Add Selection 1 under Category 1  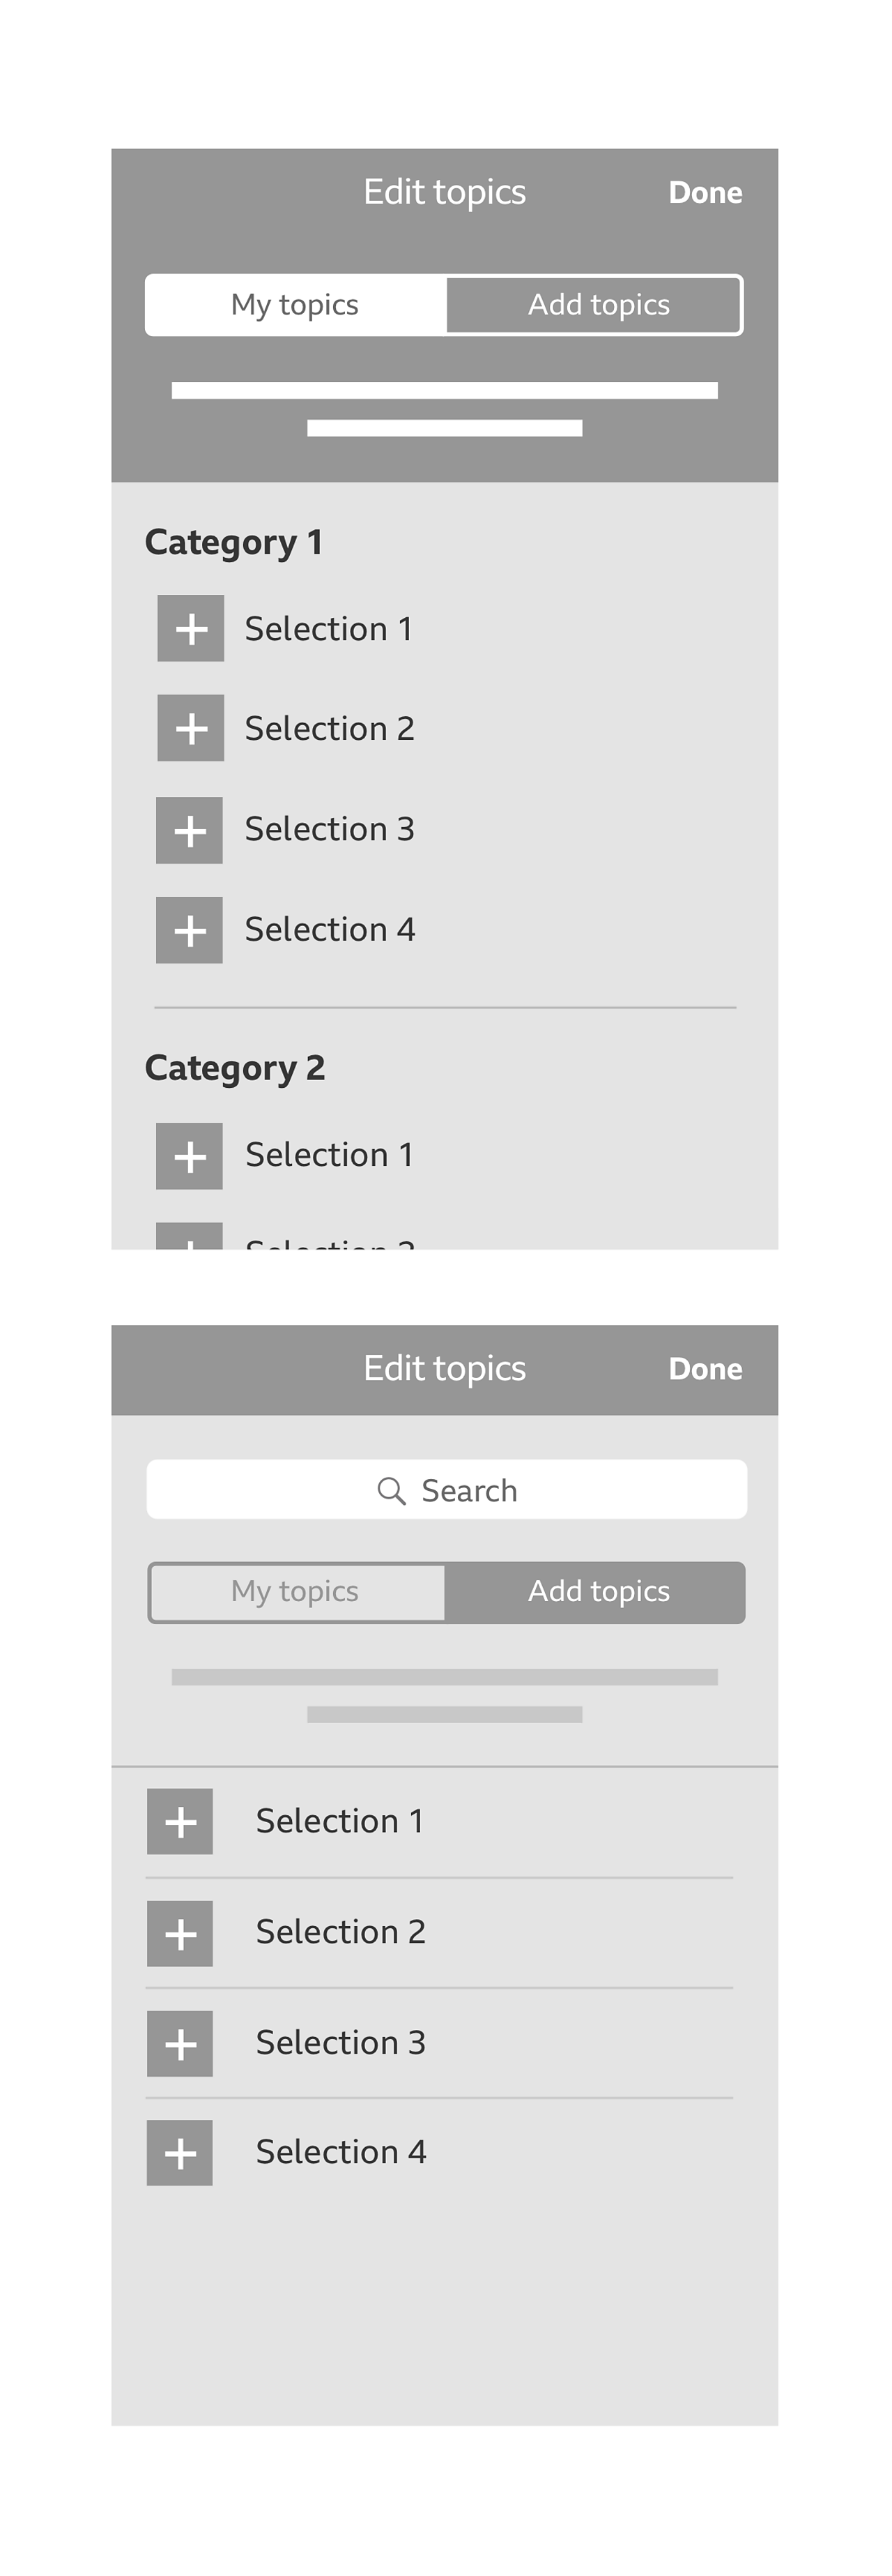pyautogui.click(x=190, y=629)
